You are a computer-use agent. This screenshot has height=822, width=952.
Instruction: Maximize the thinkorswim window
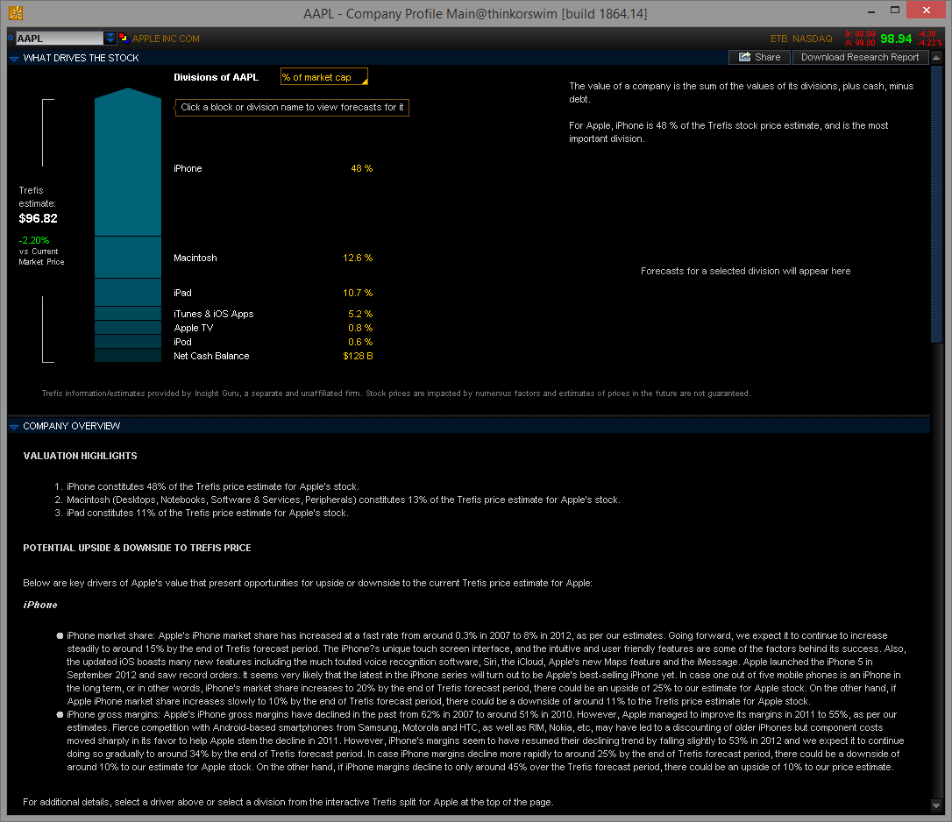895,11
